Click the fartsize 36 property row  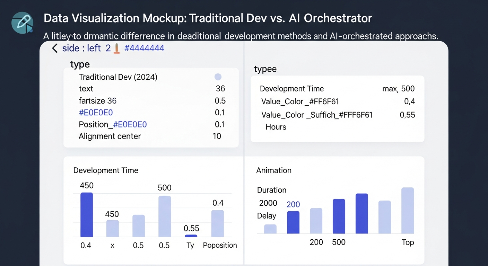pos(97,101)
